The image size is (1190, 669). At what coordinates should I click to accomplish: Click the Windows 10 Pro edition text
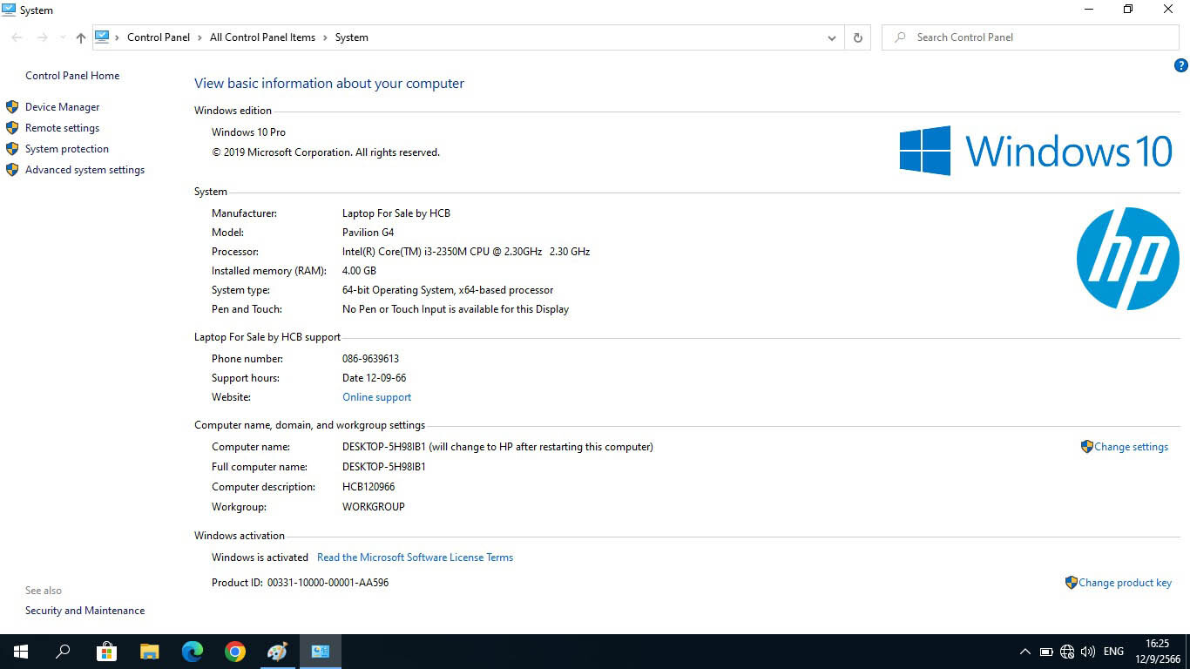click(248, 132)
